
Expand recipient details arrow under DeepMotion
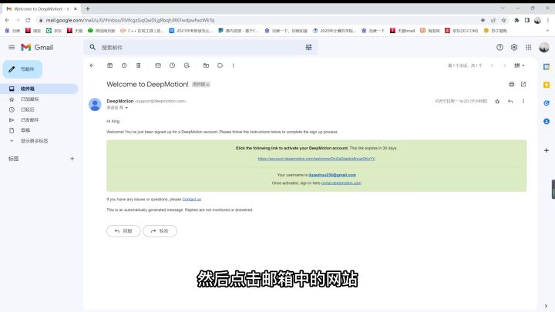click(126, 108)
